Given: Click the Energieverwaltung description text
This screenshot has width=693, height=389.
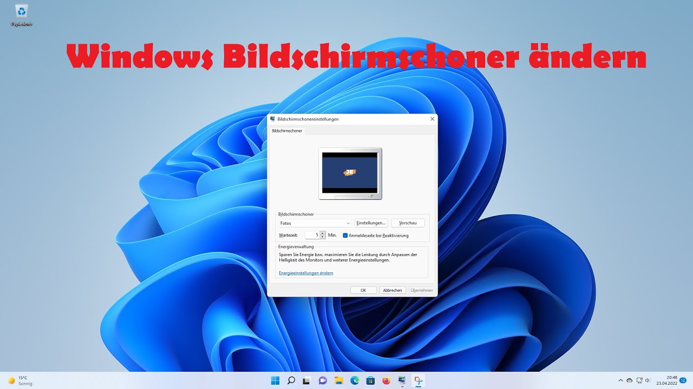Looking at the screenshot, I should click(x=348, y=257).
